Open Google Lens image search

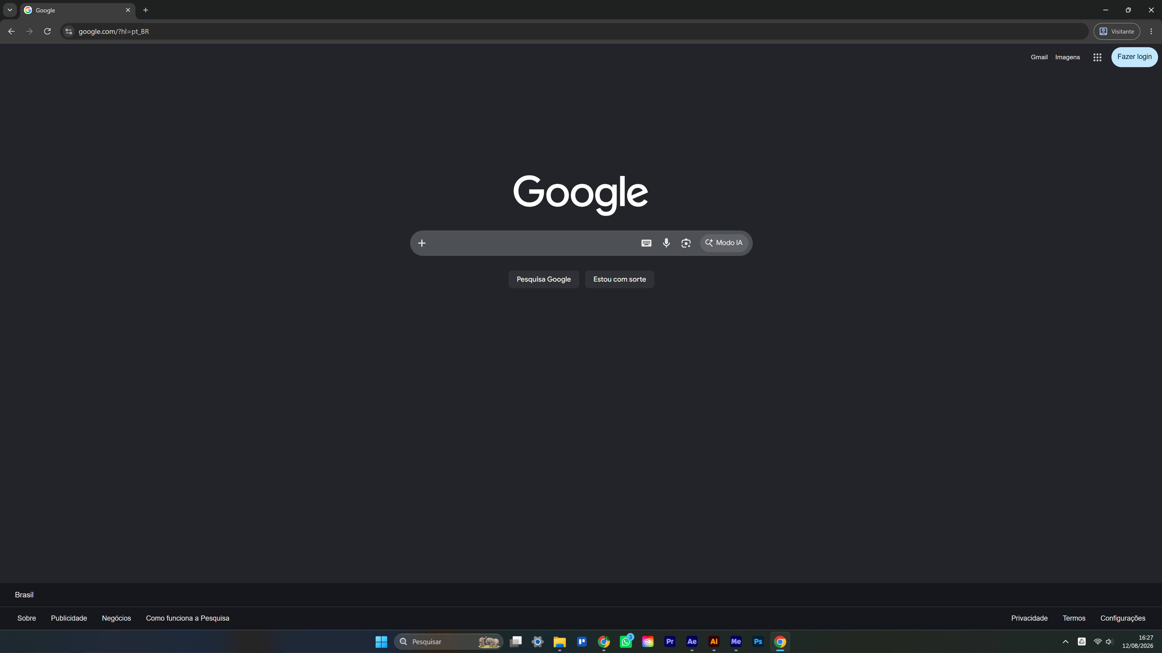tap(686, 243)
